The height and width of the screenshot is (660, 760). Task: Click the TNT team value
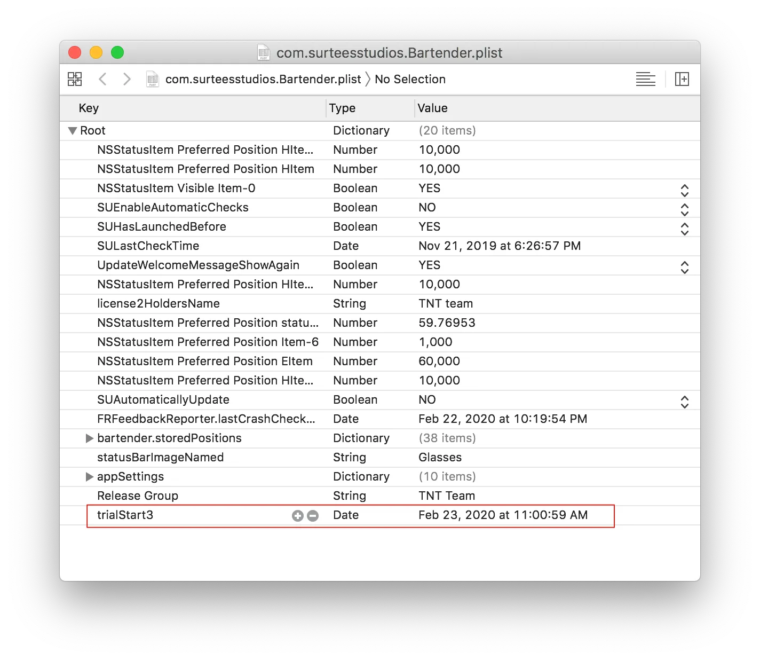pos(446,303)
